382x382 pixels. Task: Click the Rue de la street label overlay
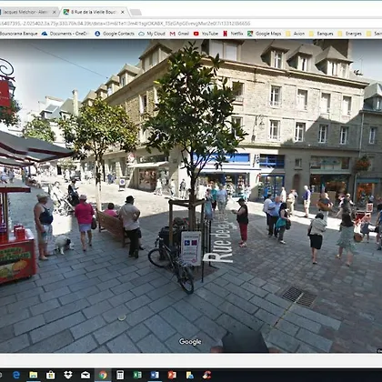[220, 238]
